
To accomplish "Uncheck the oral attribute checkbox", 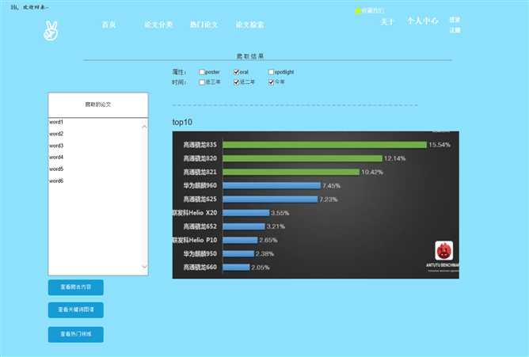I will (x=236, y=72).
